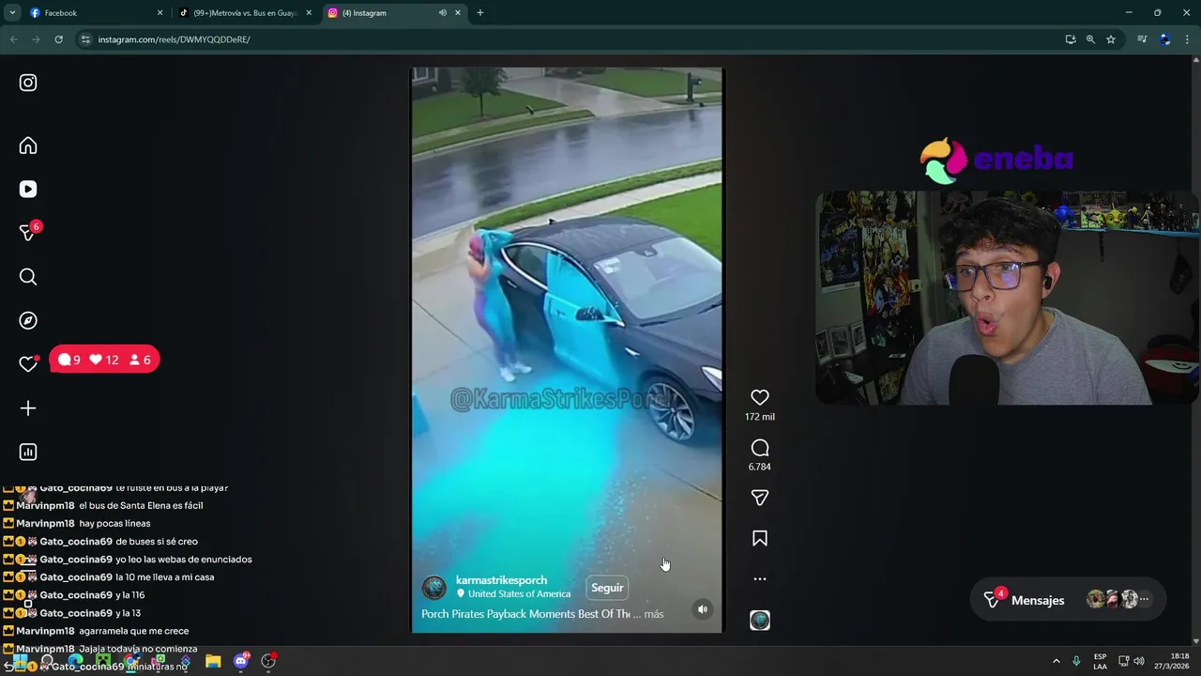Open Instagram search magnifier in sidebar
This screenshot has width=1201, height=676.
click(x=28, y=277)
